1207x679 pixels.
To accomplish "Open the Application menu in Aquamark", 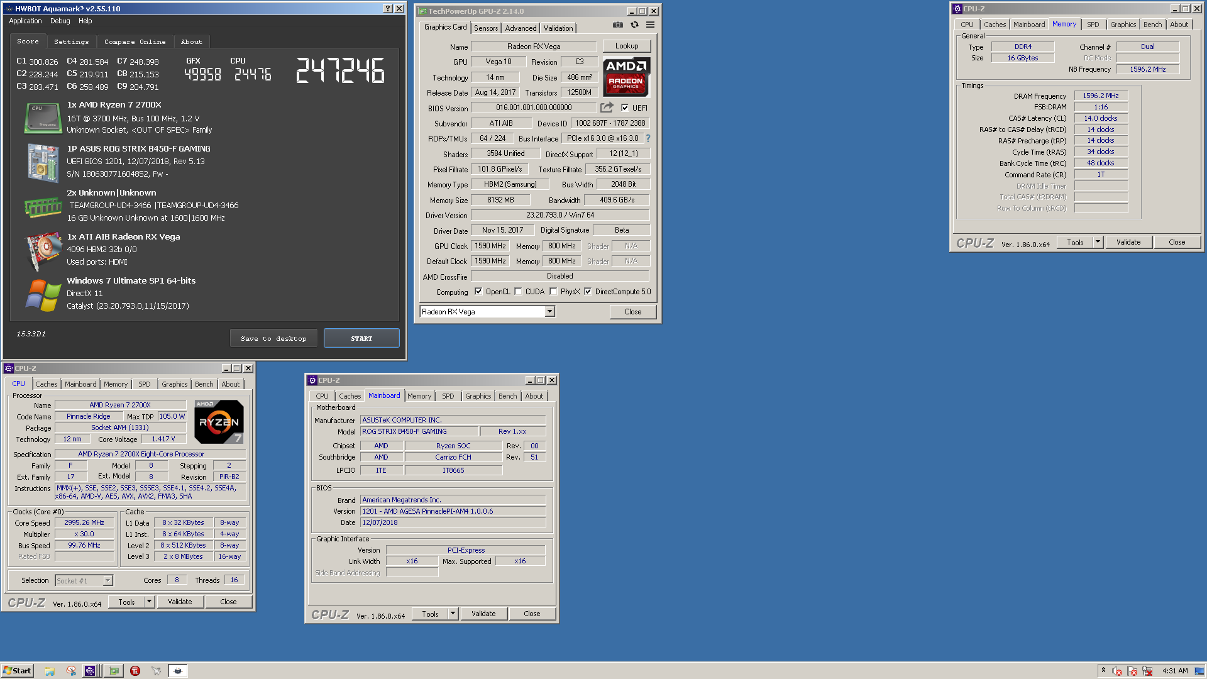I will coord(25,21).
